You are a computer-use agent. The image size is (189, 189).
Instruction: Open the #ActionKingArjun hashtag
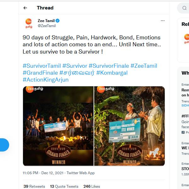45,80
